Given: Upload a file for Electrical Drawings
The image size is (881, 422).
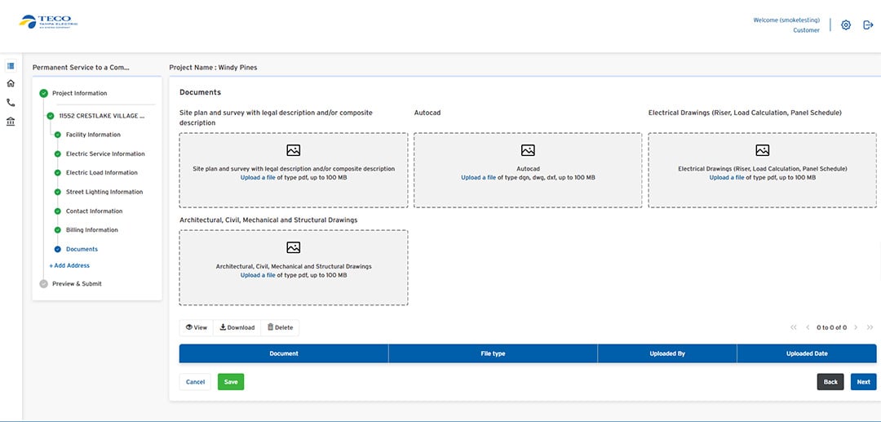Looking at the screenshot, I should click(x=726, y=177).
